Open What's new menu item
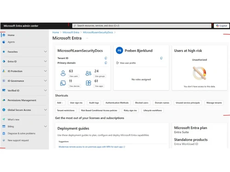This screenshot has width=230, height=172. pos(13,120)
